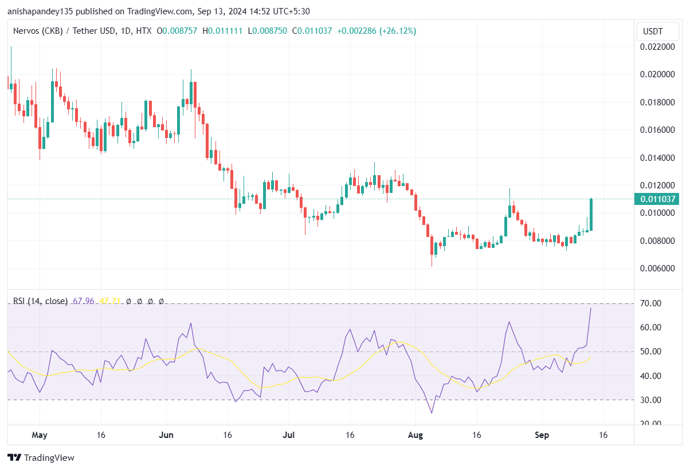Viewport: 690px width, 470px height.
Task: Toggle the second ø icon in RSI row
Action: pos(140,301)
